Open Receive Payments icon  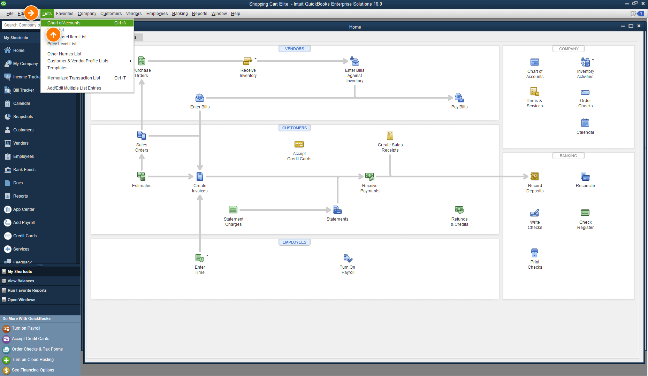(x=369, y=176)
